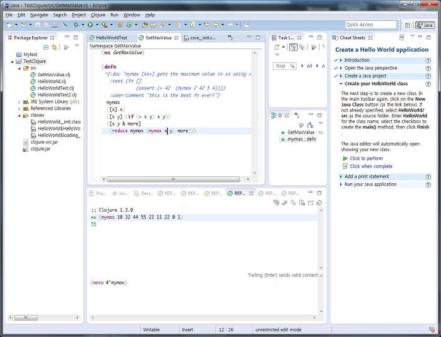Click the Run Last Tool icon with red toolbox
The width and height of the screenshot is (441, 337).
105,25
